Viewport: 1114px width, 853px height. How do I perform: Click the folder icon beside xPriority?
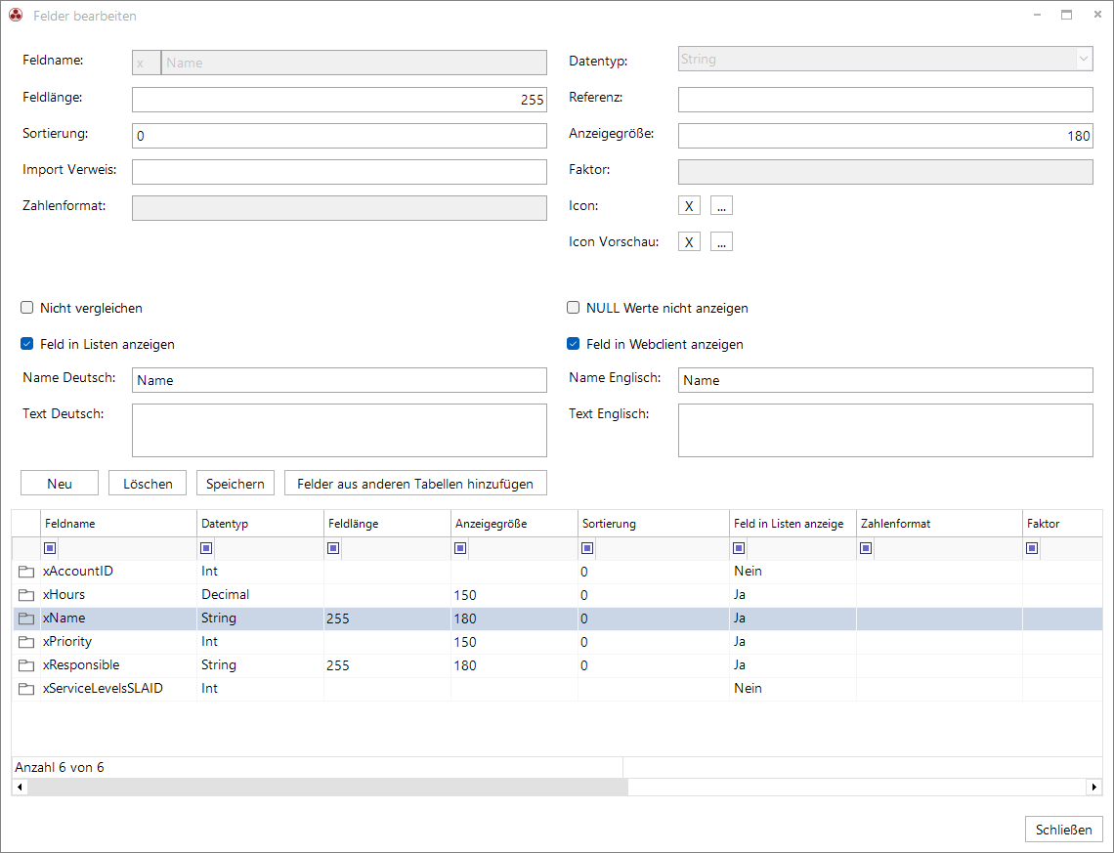pyautogui.click(x=26, y=642)
